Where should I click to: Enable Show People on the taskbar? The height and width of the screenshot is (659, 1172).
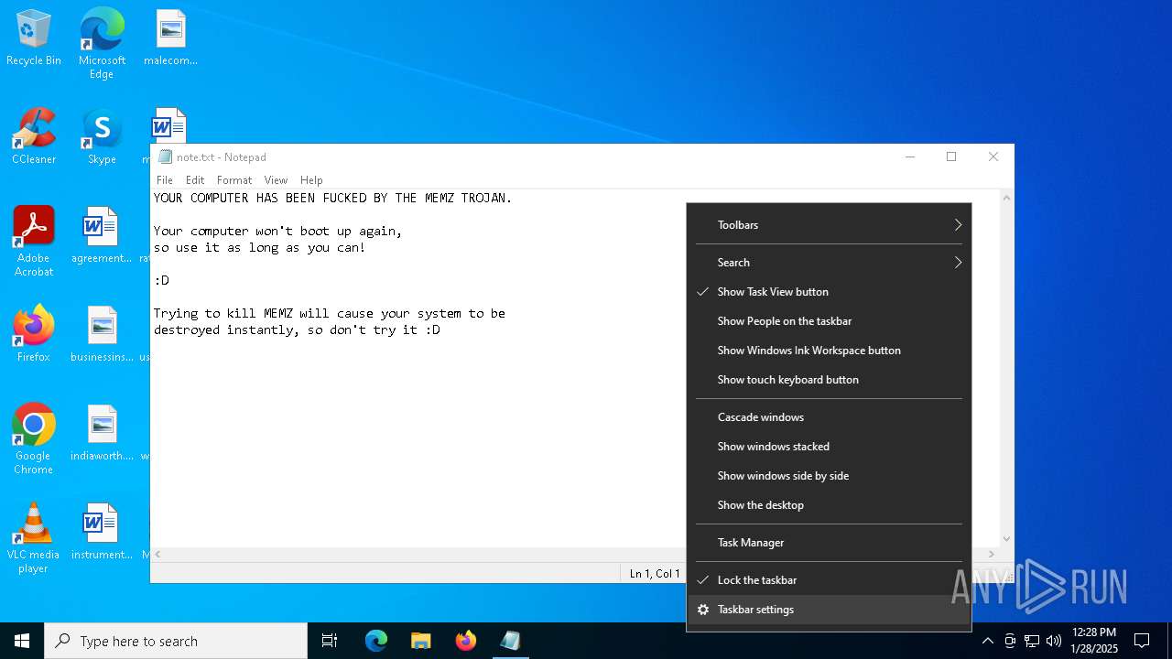click(829, 321)
